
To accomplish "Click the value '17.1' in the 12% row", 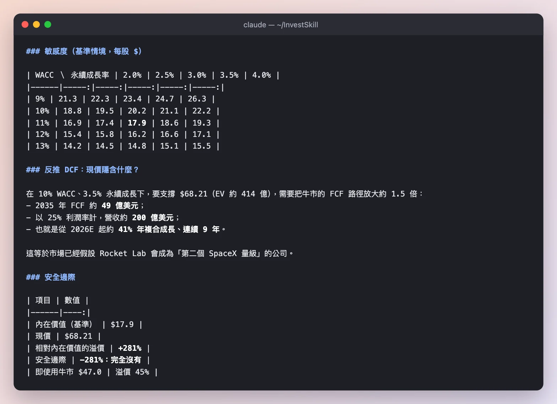I will point(202,134).
